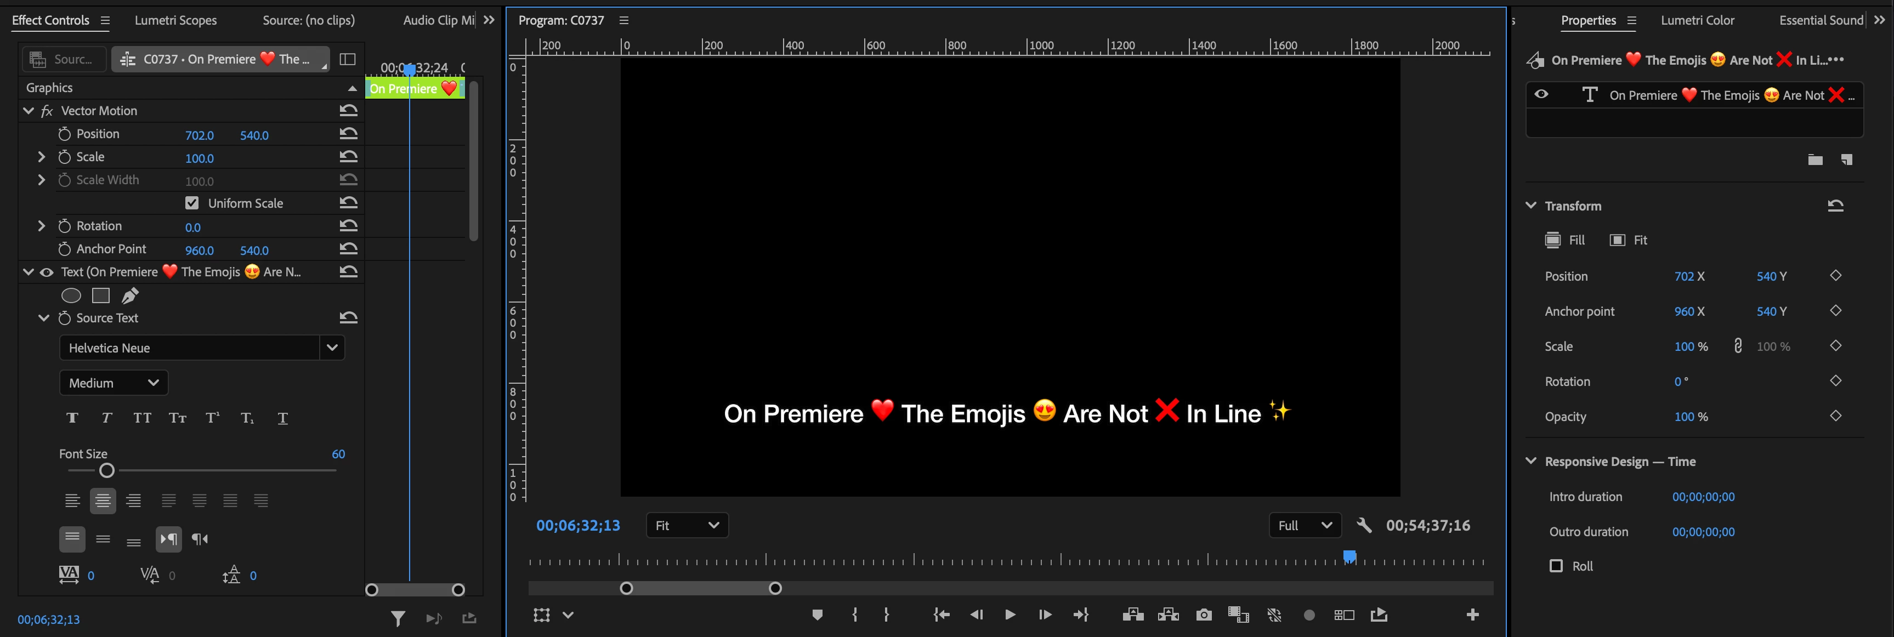Click the filter properties funnel icon
1894x637 pixels.
tap(398, 618)
